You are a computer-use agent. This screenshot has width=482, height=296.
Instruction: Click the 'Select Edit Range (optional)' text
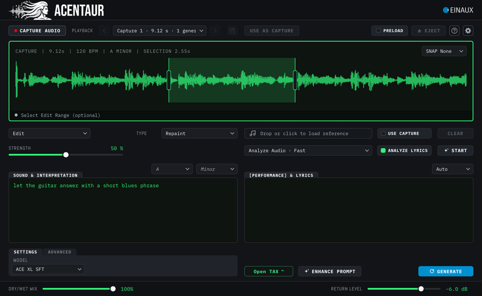(61, 115)
